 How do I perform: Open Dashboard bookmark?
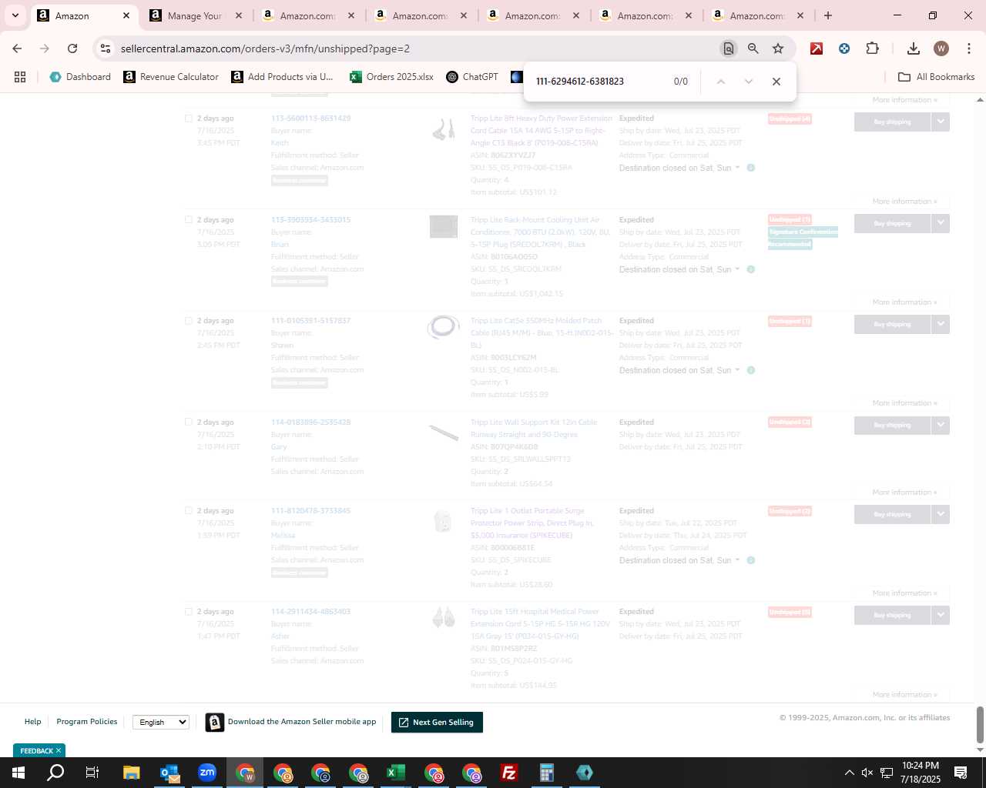80,77
